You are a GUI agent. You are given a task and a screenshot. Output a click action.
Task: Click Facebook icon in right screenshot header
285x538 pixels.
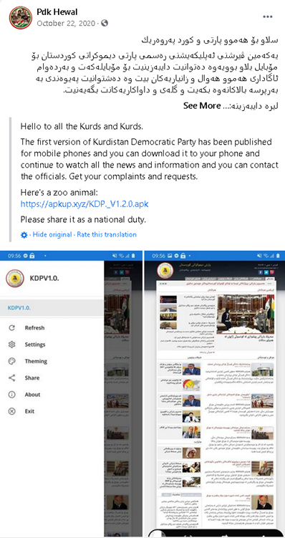(261, 272)
